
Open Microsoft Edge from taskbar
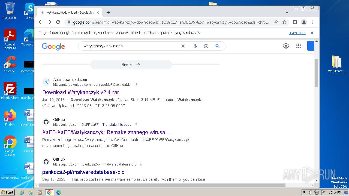59,192
